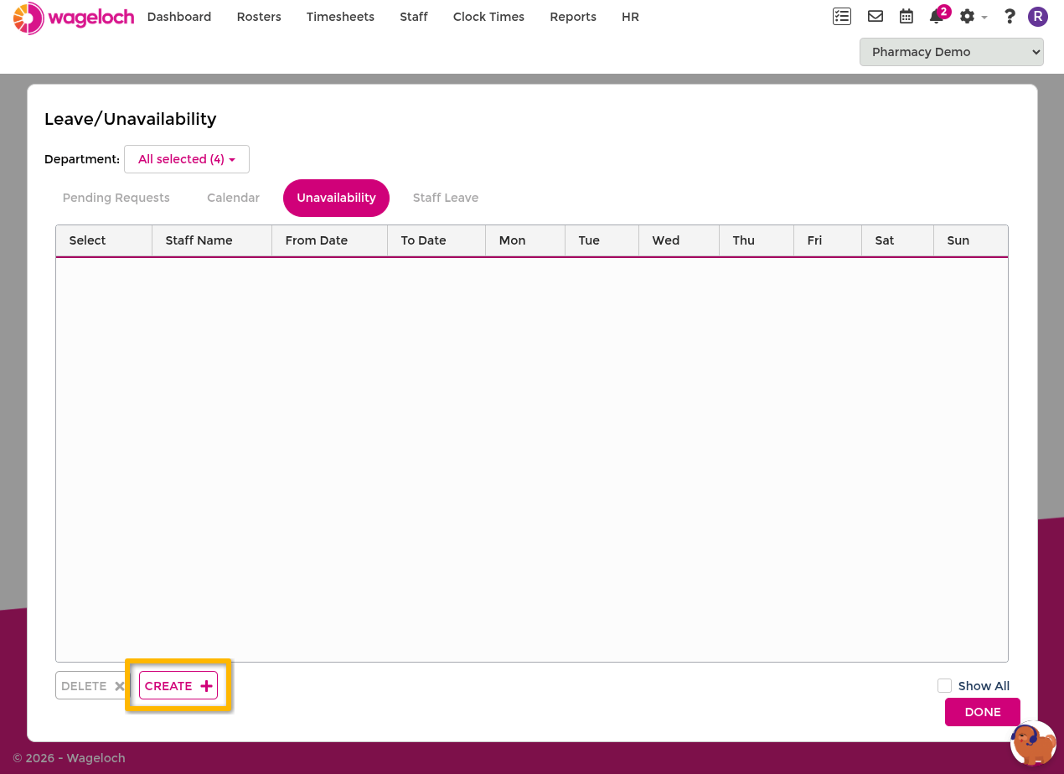Image resolution: width=1064 pixels, height=774 pixels.
Task: Switch to Pending Requests tab
Action: [116, 198]
